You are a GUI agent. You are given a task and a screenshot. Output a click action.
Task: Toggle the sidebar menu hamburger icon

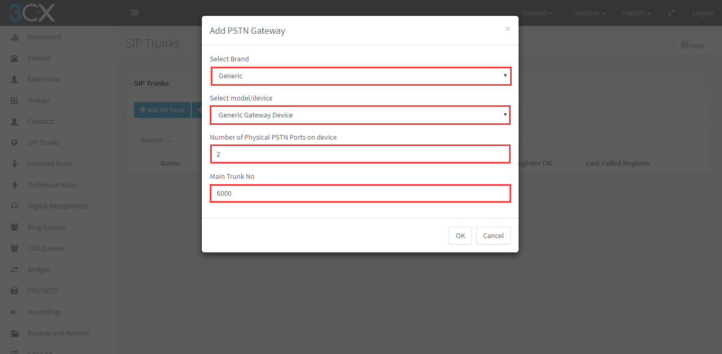pos(135,13)
